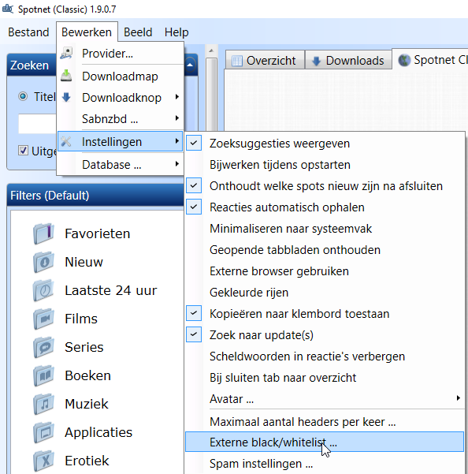Click the Provider menu icon
This screenshot has width=468, height=474.
[66, 53]
